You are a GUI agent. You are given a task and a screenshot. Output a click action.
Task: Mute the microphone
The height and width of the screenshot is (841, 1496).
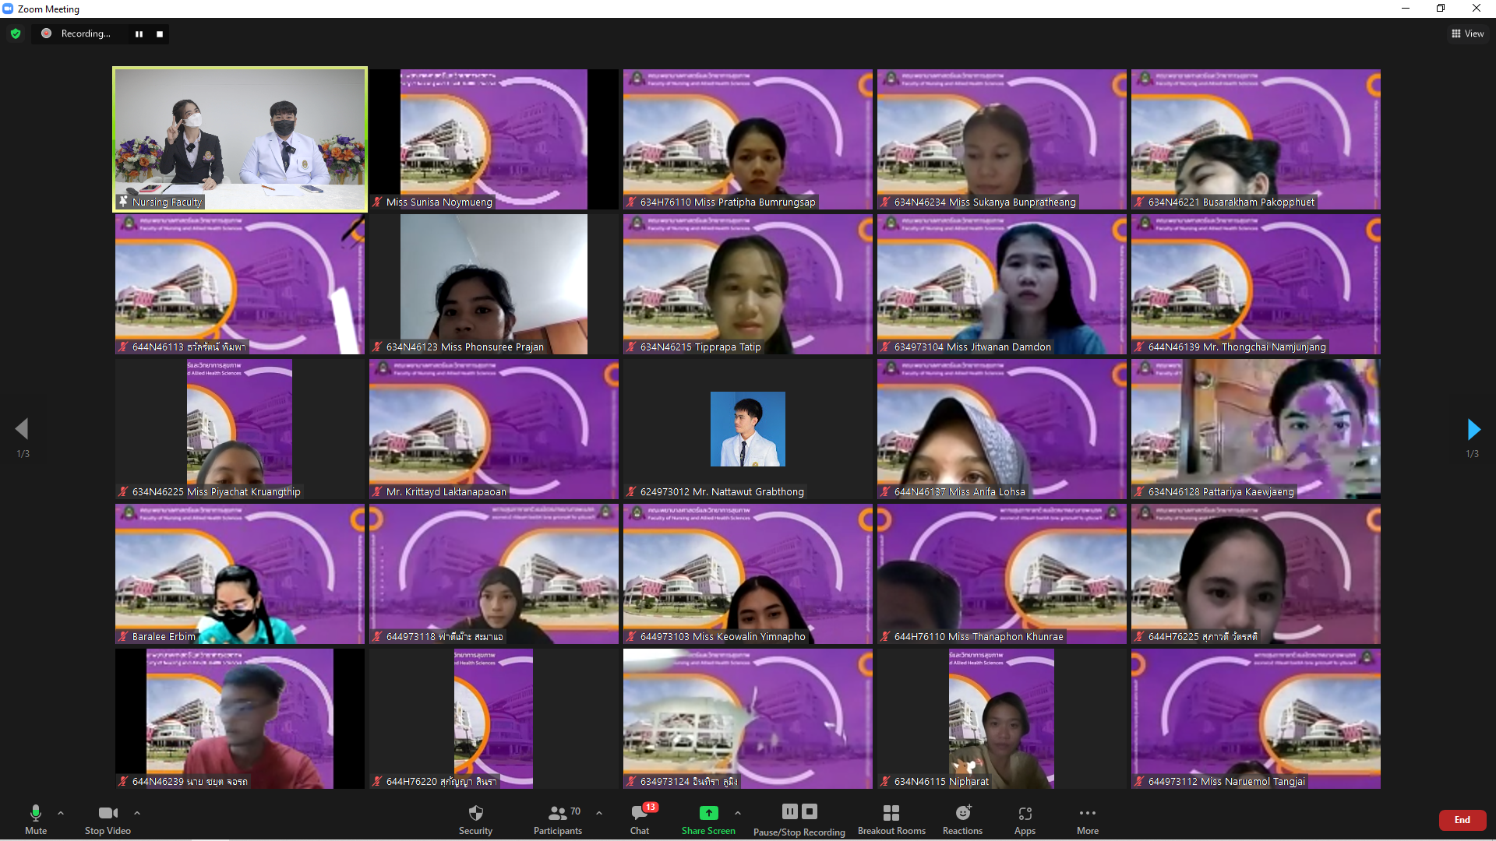[36, 818]
